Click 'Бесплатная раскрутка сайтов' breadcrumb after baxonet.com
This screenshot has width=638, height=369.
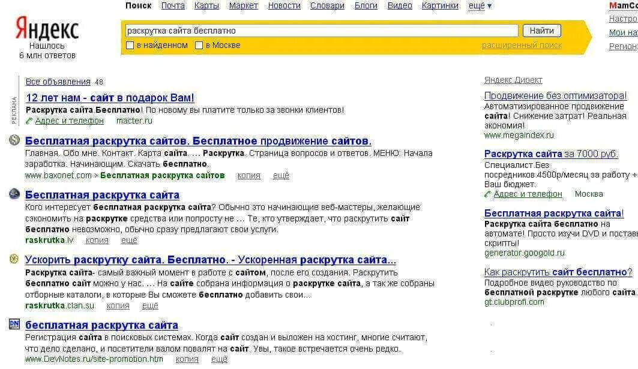point(162,175)
